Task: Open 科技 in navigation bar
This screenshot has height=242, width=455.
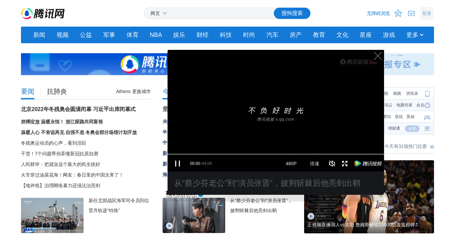Action: [x=226, y=35]
